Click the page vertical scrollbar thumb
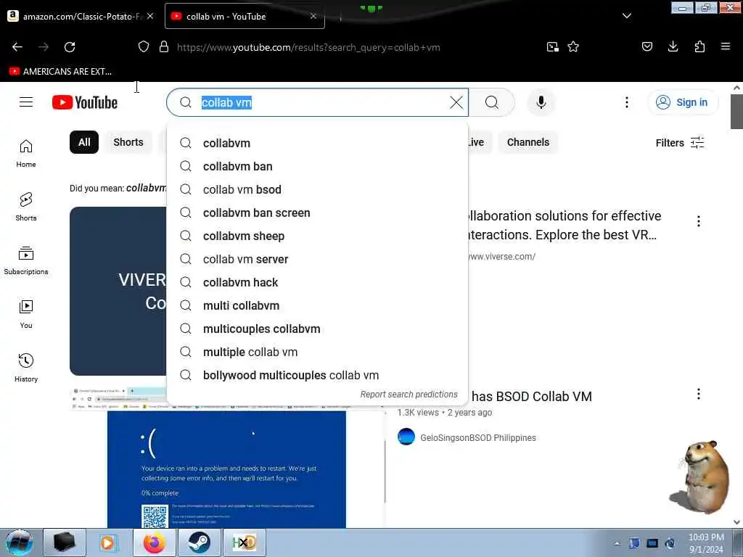The image size is (743, 557). pyautogui.click(x=736, y=111)
